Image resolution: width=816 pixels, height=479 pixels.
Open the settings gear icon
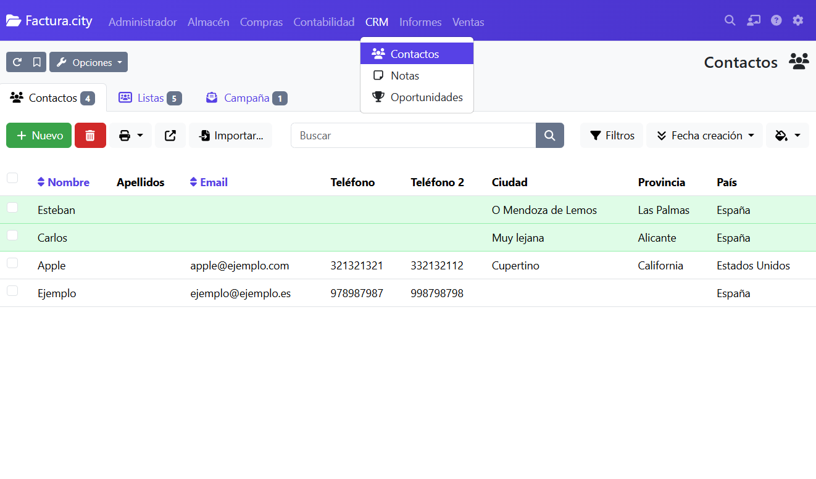click(798, 20)
